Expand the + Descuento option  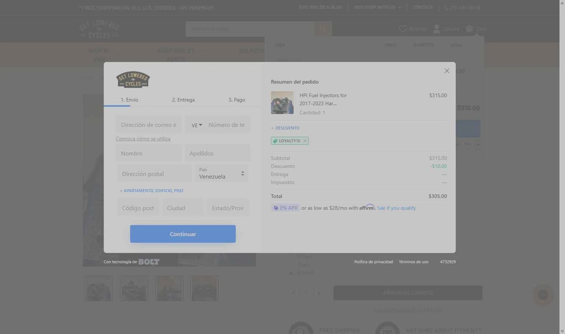pos(285,128)
